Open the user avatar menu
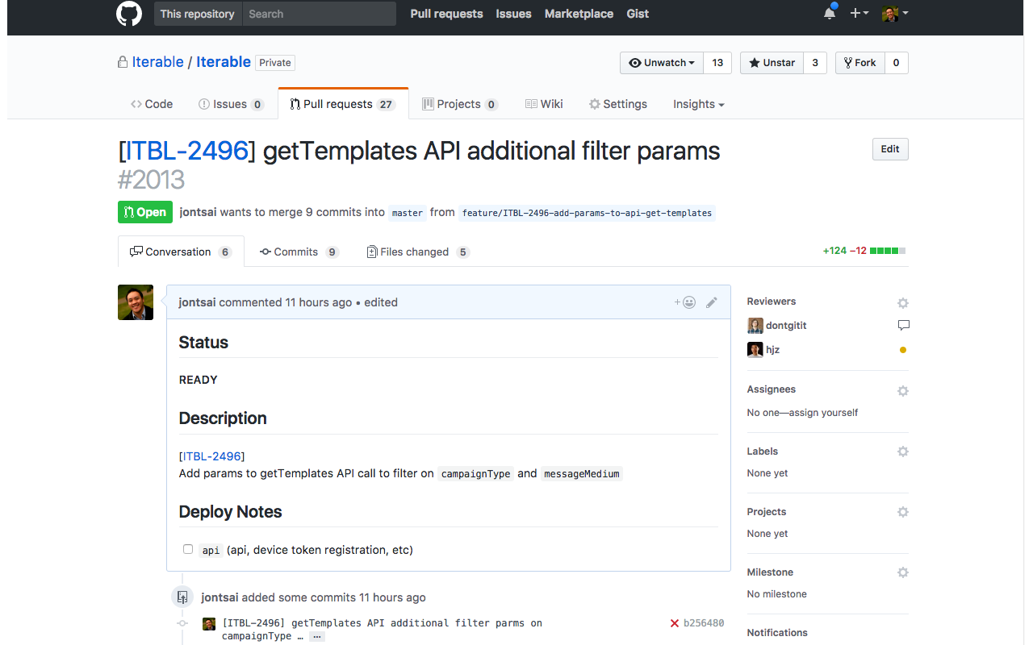Viewport: 1033px width, 645px height. (x=895, y=14)
